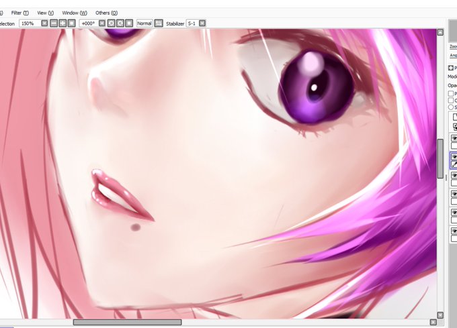Rotate canvas clockwise icon
The height and width of the screenshot is (328, 457).
[x=120, y=23]
